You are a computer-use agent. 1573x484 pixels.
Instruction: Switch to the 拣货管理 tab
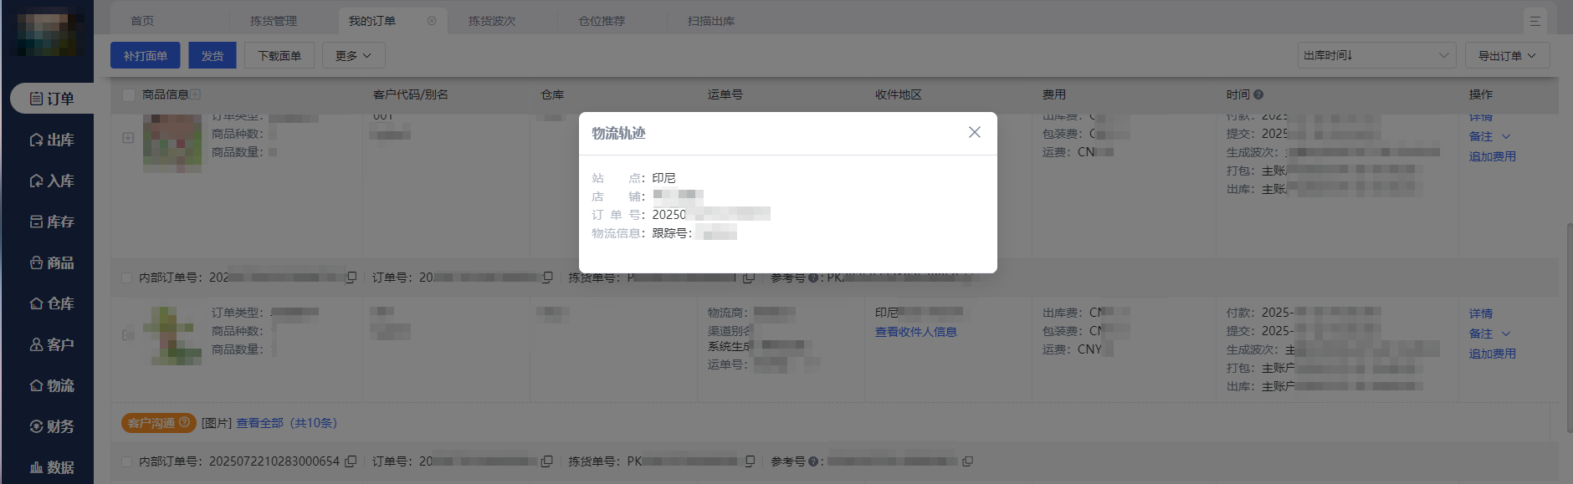(x=274, y=21)
